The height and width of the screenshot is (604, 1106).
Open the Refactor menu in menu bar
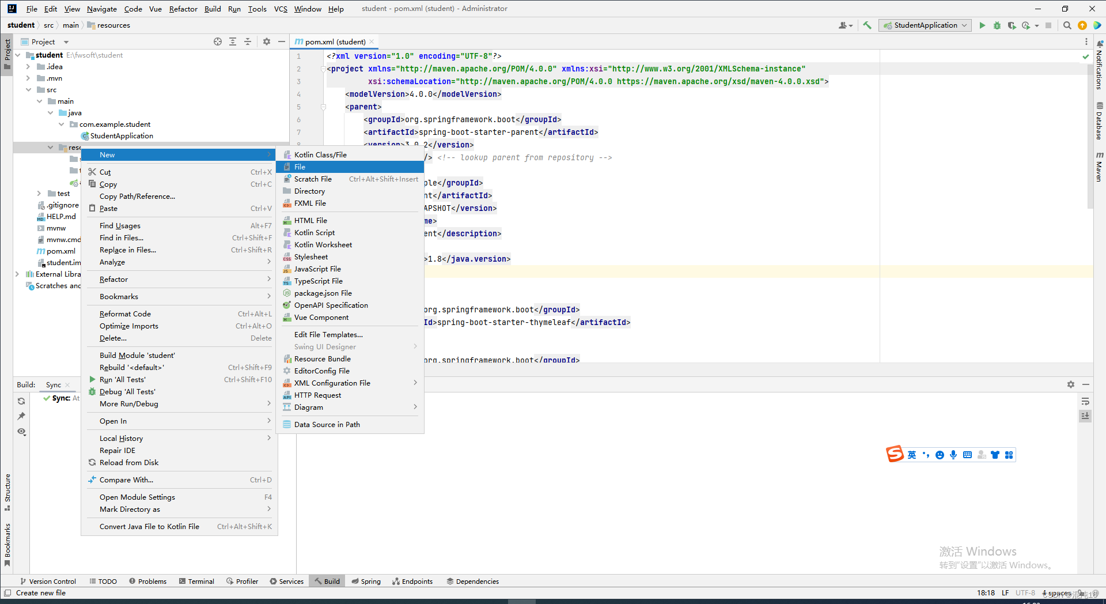click(x=183, y=9)
